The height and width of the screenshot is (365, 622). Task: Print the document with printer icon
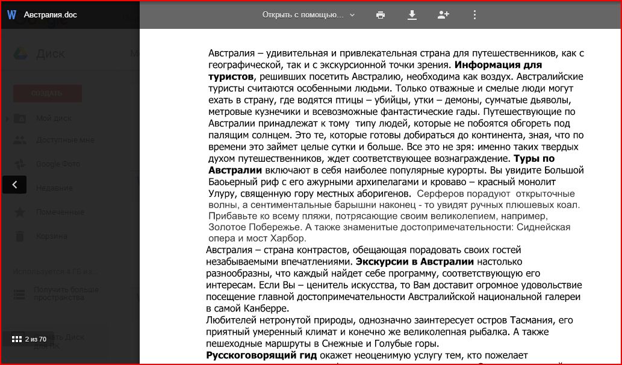(x=381, y=15)
